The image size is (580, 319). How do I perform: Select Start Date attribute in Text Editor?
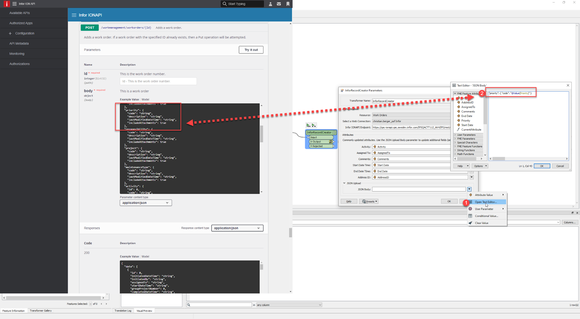467,125
